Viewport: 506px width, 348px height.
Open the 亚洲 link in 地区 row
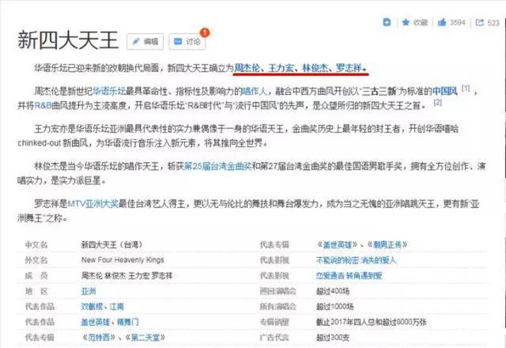click(89, 291)
